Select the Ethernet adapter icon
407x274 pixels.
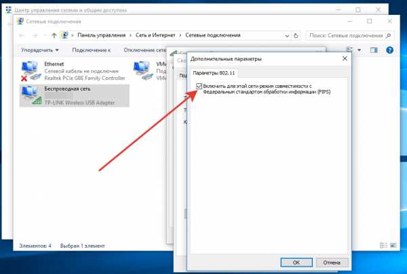(x=30, y=71)
